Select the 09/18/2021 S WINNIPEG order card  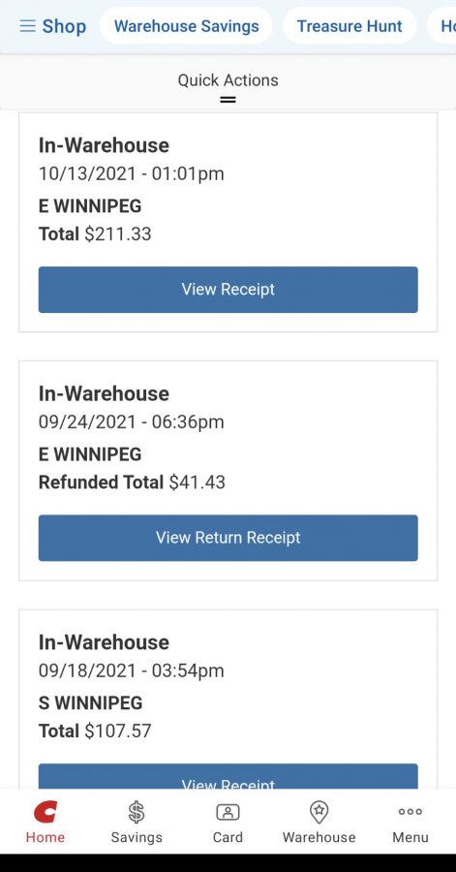[x=228, y=699]
